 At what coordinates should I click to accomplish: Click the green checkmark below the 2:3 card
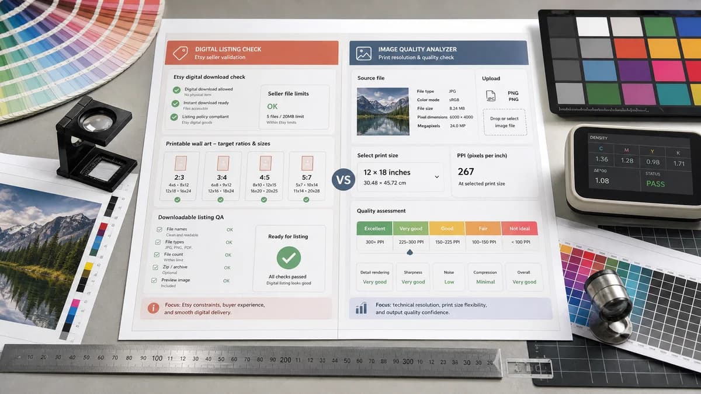[x=178, y=200]
